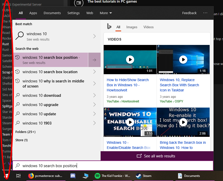Expand the Store (1) results group
This screenshot has height=181, width=223.
click(22, 140)
